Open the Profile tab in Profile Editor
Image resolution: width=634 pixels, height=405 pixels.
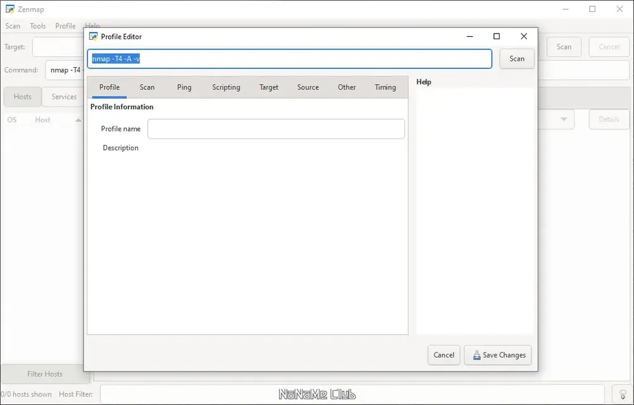[109, 87]
